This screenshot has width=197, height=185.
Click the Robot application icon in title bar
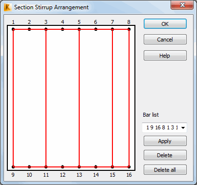8,7
